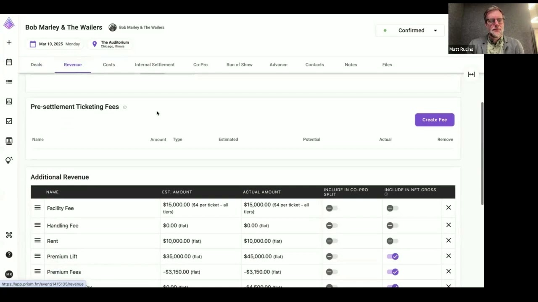This screenshot has height=302, width=538.
Task: Open the Contacts tab
Action: click(x=315, y=65)
